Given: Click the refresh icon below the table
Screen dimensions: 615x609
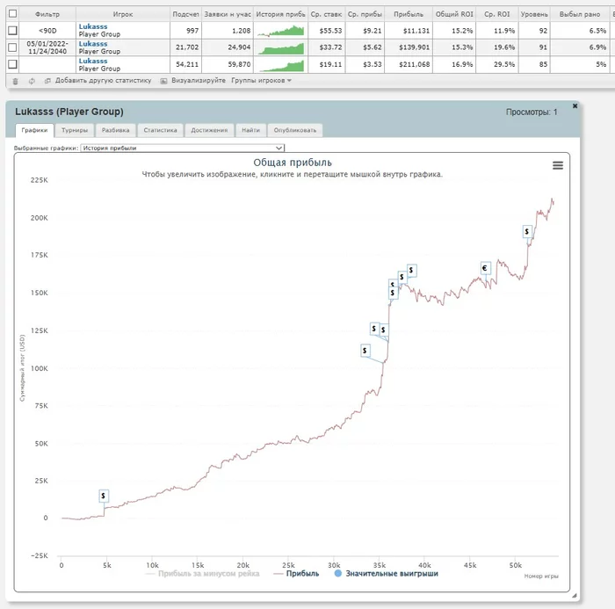Looking at the screenshot, I should [32, 81].
